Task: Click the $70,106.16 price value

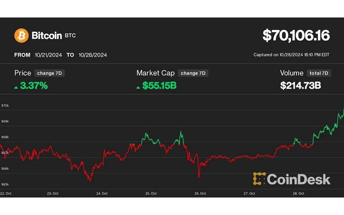Action: [296, 36]
